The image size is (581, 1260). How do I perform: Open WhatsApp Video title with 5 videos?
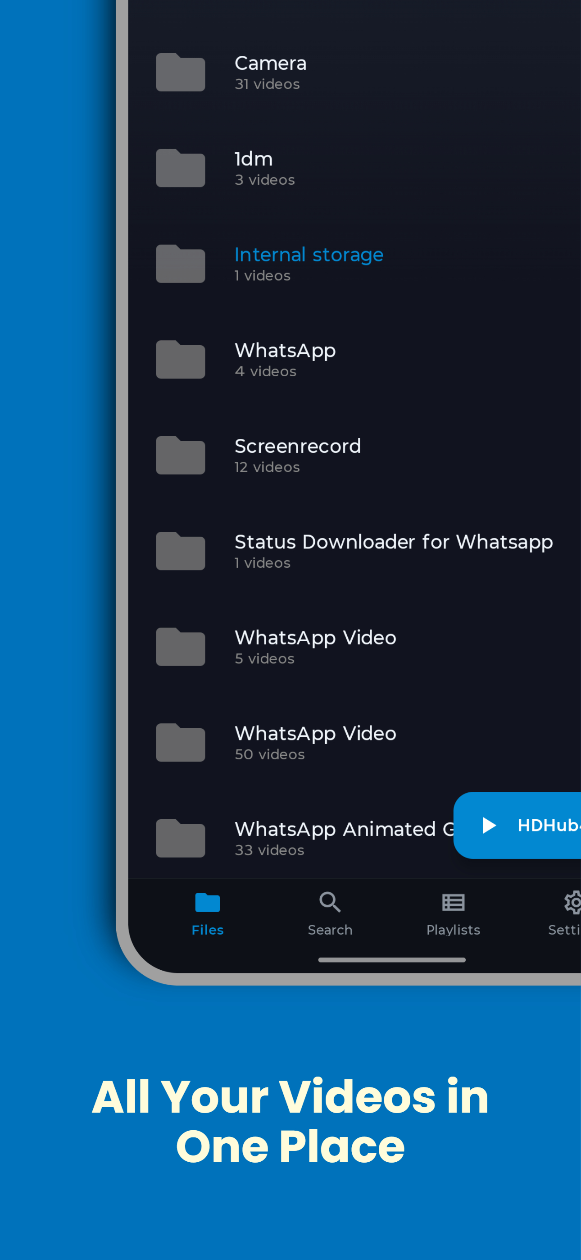pyautogui.click(x=315, y=638)
